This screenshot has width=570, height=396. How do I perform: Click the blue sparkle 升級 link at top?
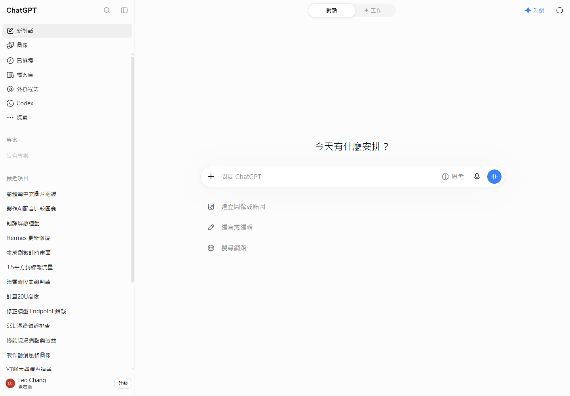[534, 10]
